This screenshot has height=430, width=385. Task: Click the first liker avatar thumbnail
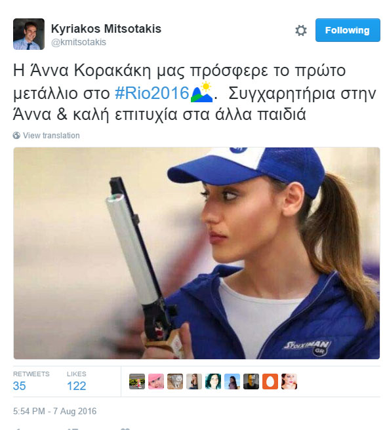click(137, 381)
